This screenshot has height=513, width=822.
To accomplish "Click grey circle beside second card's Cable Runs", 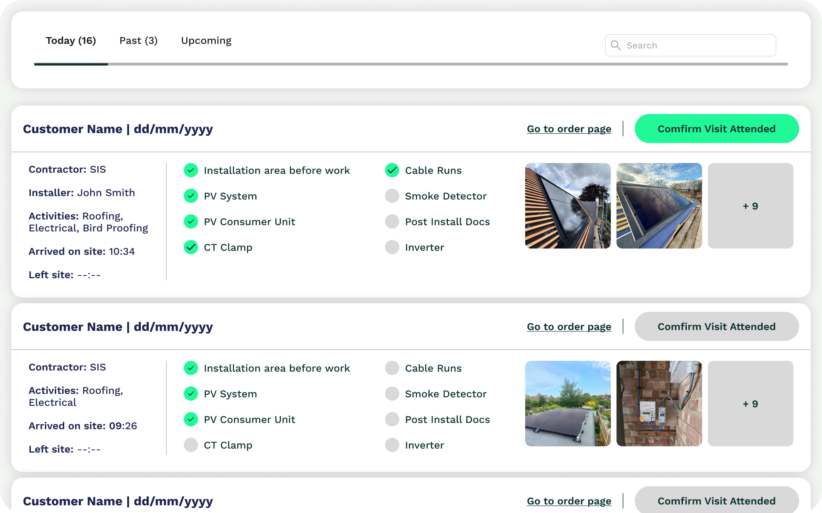I will coord(392,368).
